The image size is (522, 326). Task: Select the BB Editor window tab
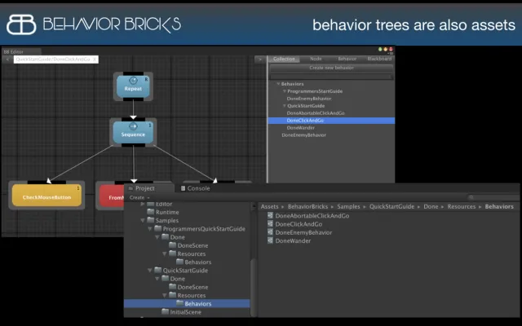(21, 51)
